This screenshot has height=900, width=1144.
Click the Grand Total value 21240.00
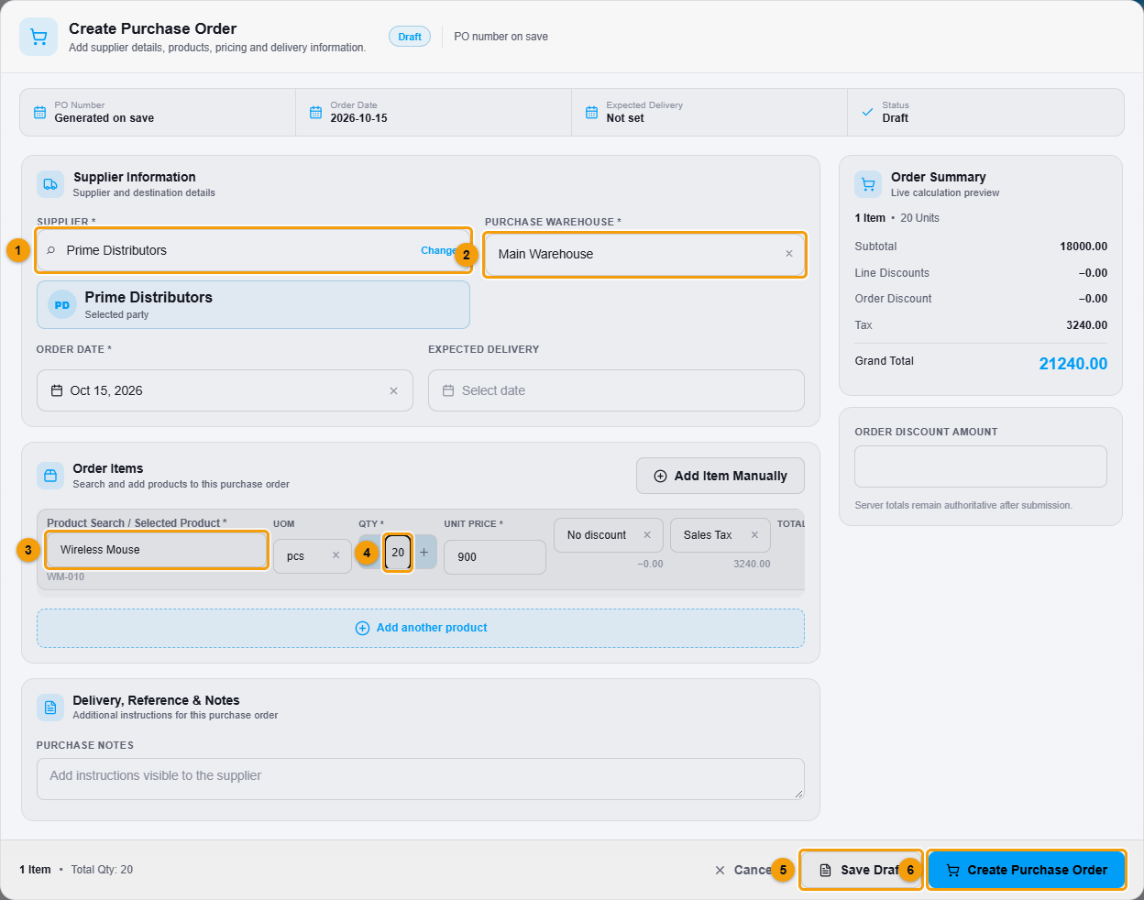pyautogui.click(x=1072, y=364)
